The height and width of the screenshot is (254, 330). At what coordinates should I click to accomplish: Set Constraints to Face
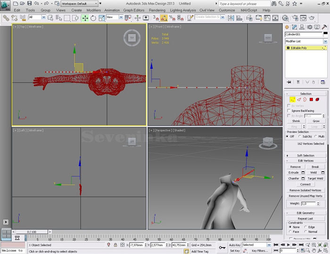coord(290,231)
